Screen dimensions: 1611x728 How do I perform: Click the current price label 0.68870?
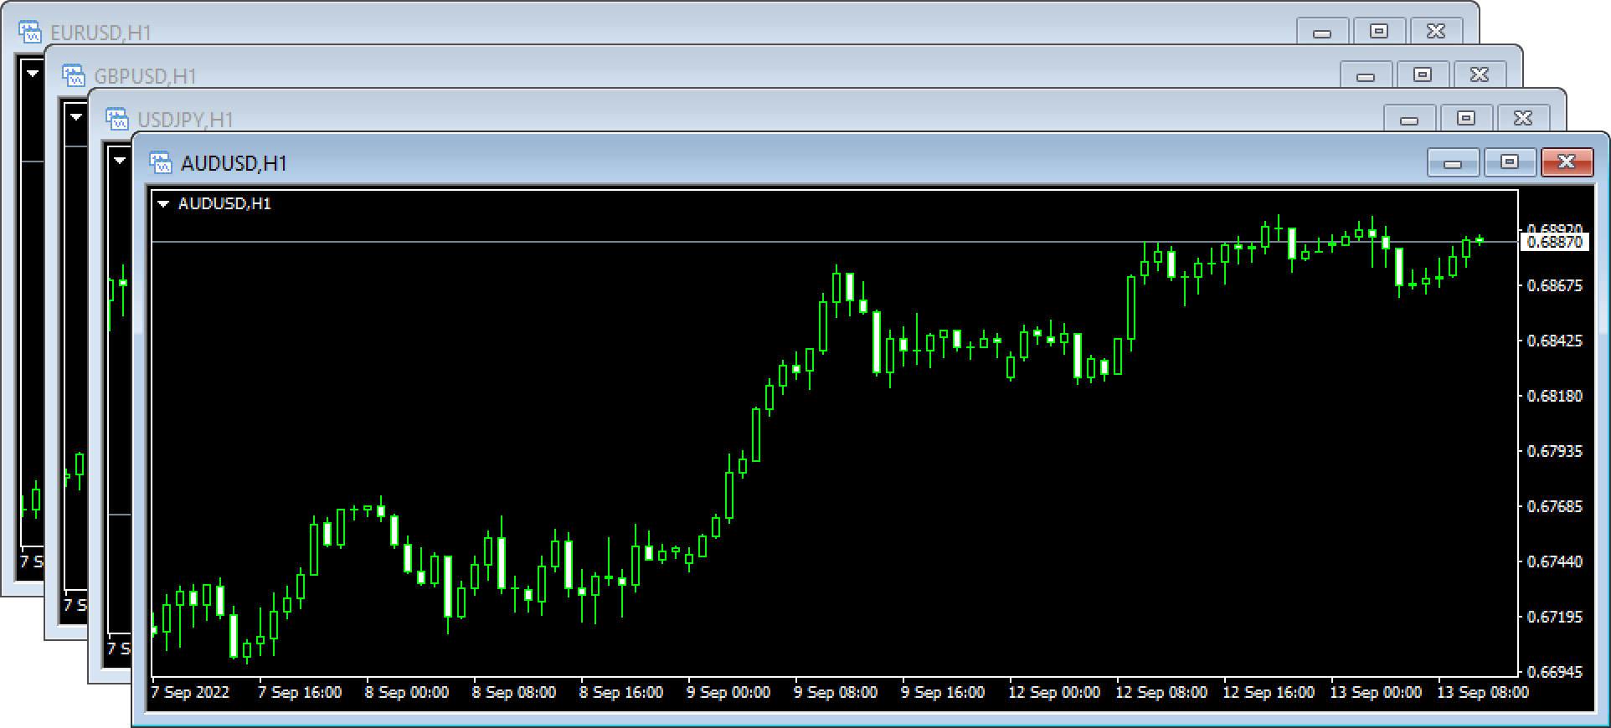click(x=1554, y=242)
